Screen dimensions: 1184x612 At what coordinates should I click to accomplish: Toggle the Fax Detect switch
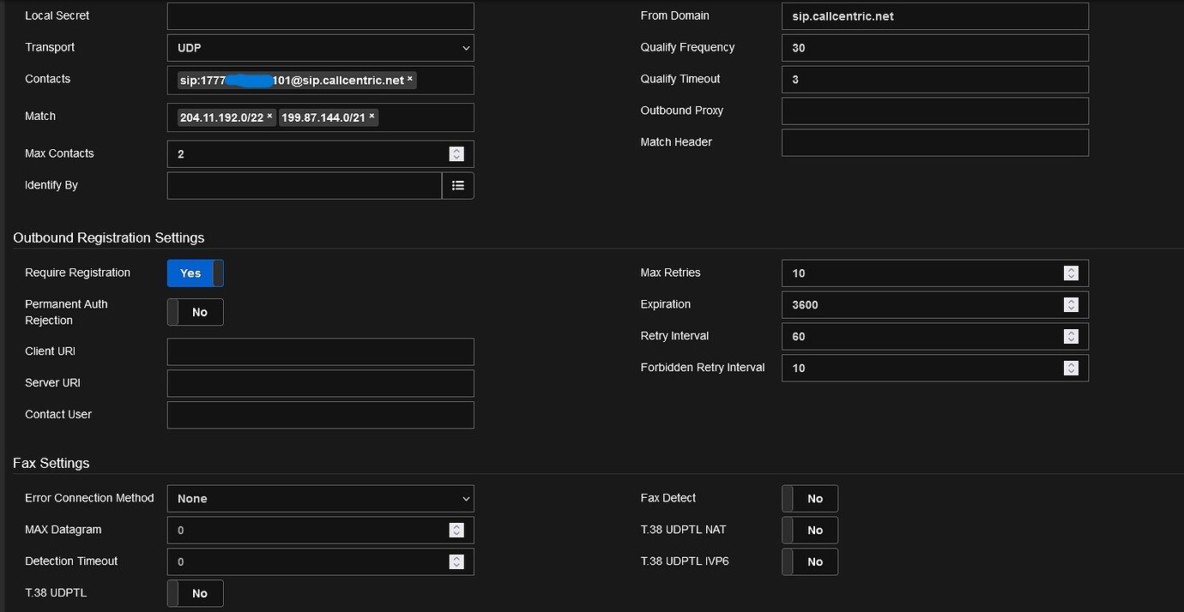coord(810,498)
